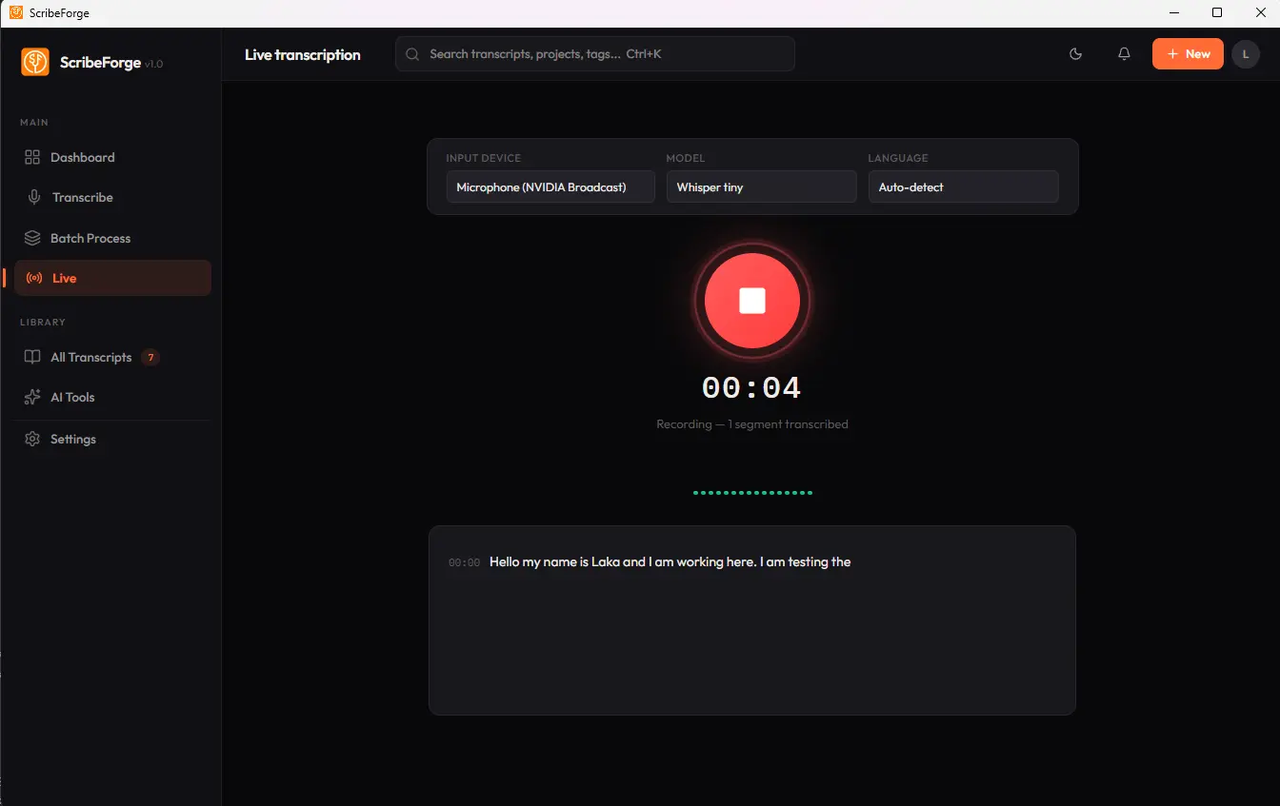Click the Settings gear icon
The width and height of the screenshot is (1280, 806).
coord(32,440)
